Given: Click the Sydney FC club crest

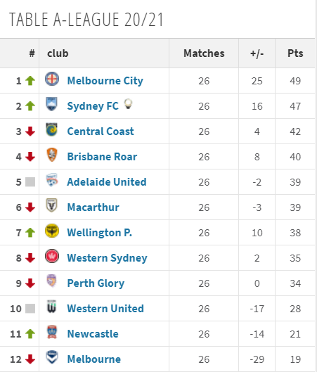Looking at the screenshot, I should click(x=52, y=104).
